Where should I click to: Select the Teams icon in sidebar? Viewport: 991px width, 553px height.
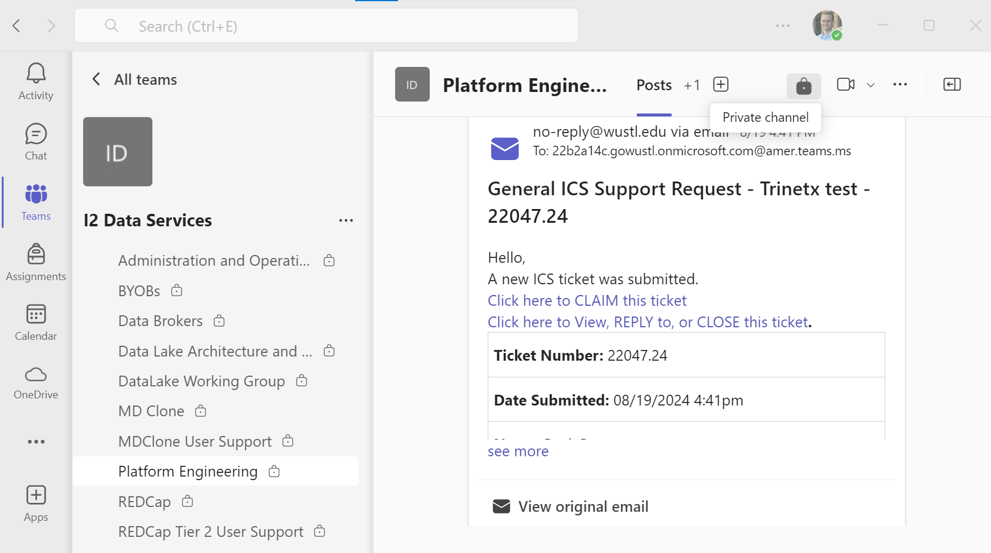coord(36,202)
